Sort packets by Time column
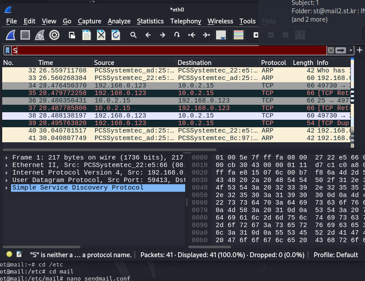365x281 pixels. click(x=65, y=63)
